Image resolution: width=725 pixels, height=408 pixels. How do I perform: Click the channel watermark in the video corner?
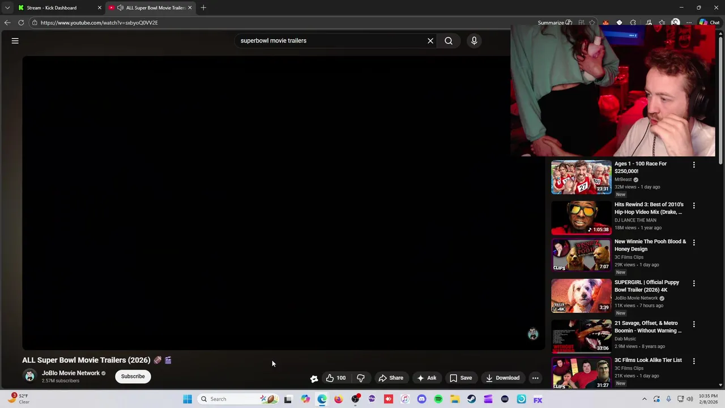pos(533,334)
